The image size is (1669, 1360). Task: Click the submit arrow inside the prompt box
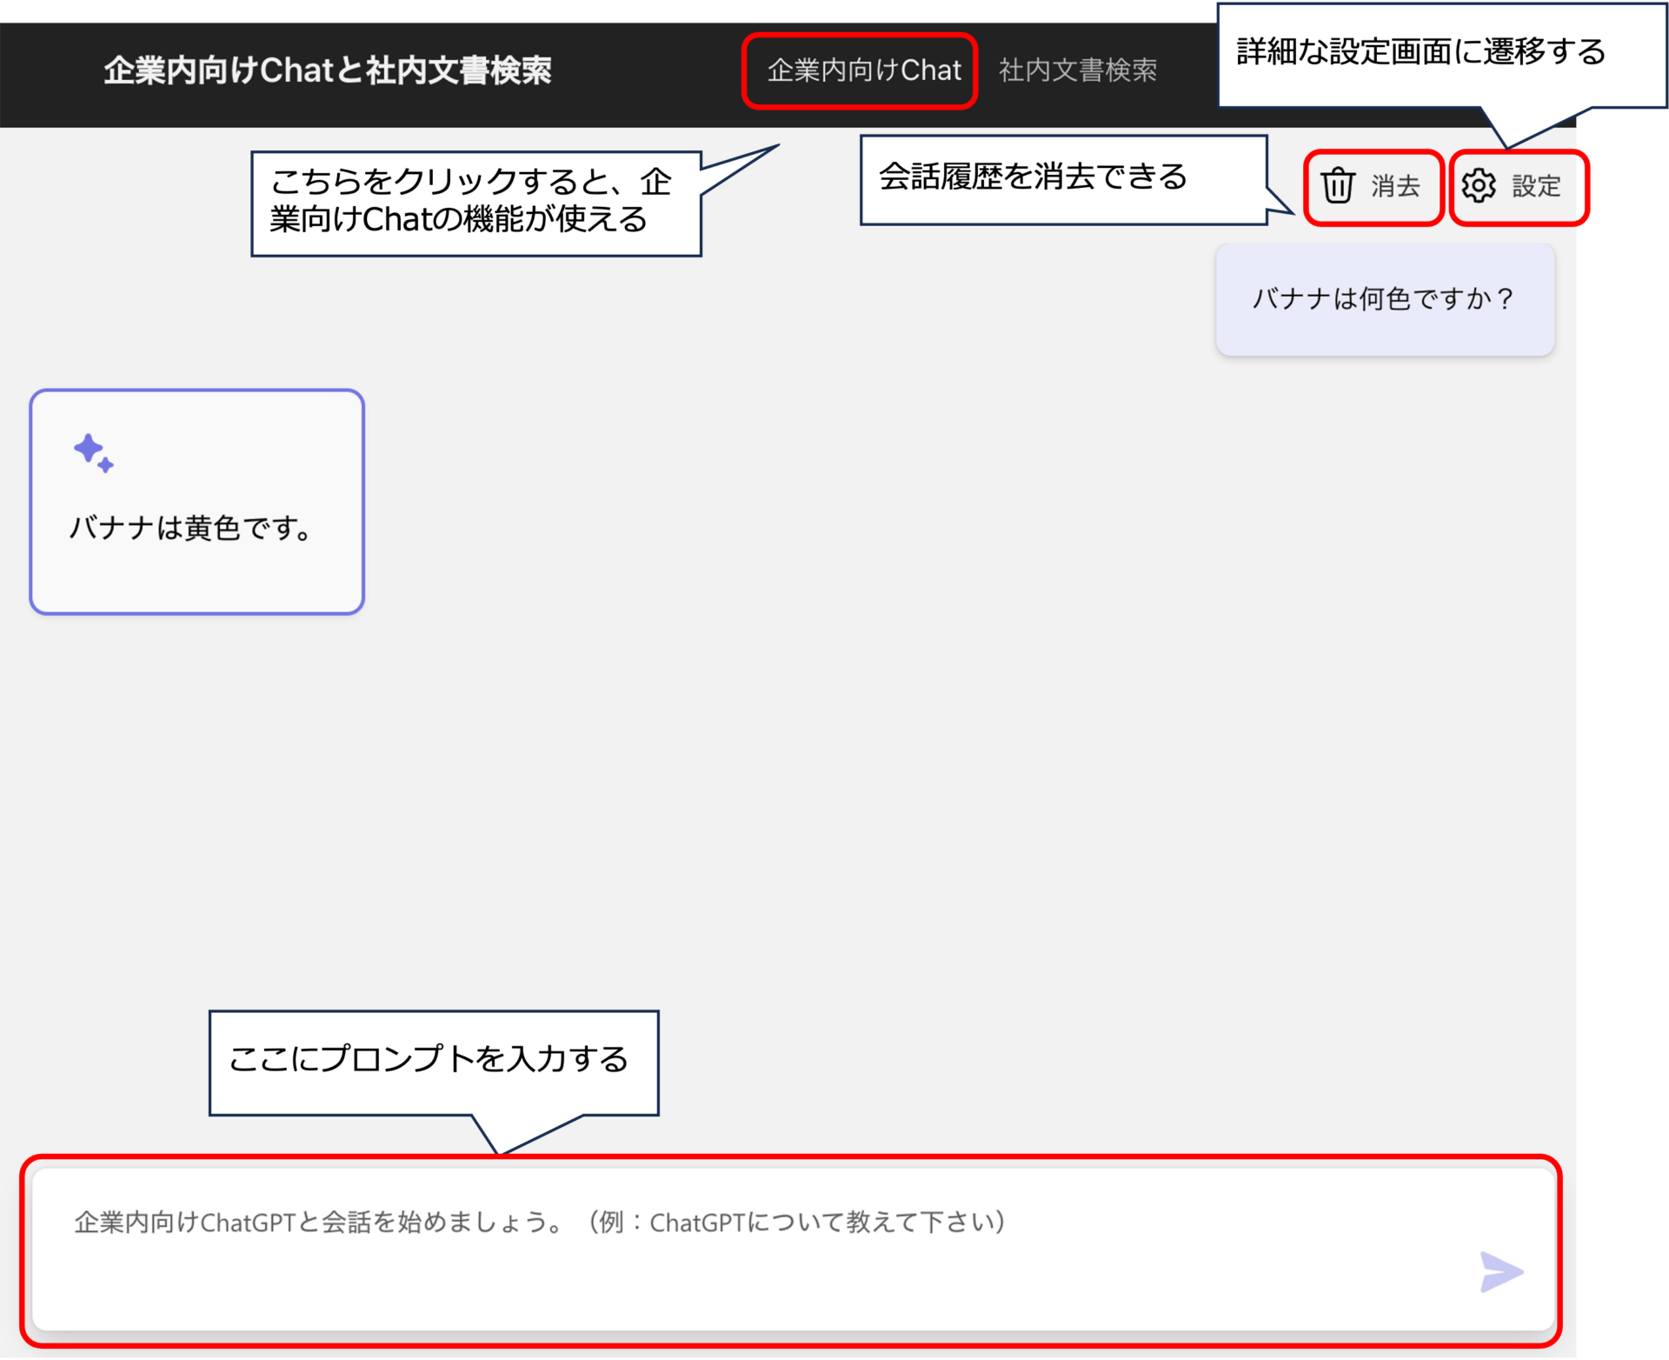click(1501, 1271)
